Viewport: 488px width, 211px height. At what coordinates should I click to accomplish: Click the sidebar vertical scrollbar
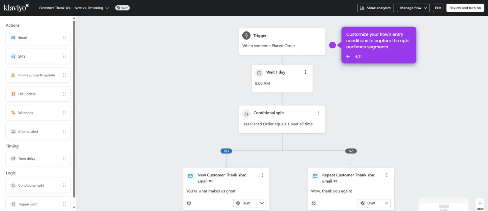(x=74, y=109)
